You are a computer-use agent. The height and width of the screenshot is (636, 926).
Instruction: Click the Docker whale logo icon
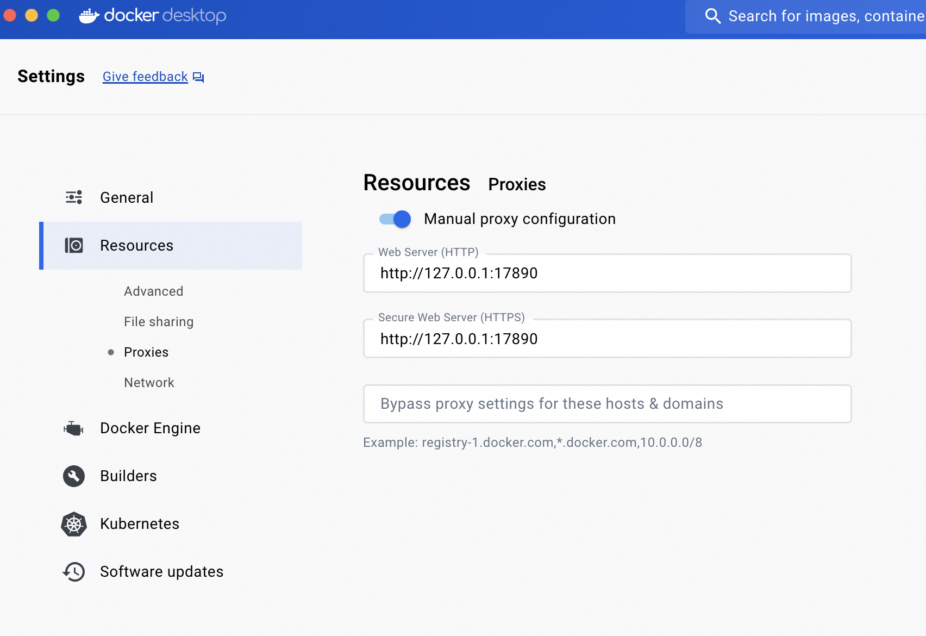pyautogui.click(x=89, y=16)
